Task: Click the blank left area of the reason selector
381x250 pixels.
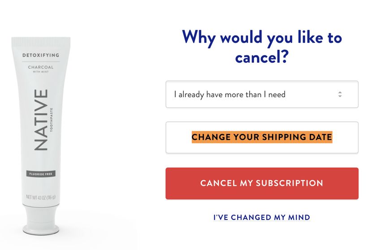Action: (x=170, y=94)
